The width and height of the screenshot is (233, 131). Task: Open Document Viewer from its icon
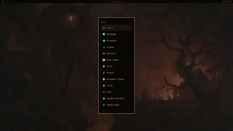click(x=104, y=79)
